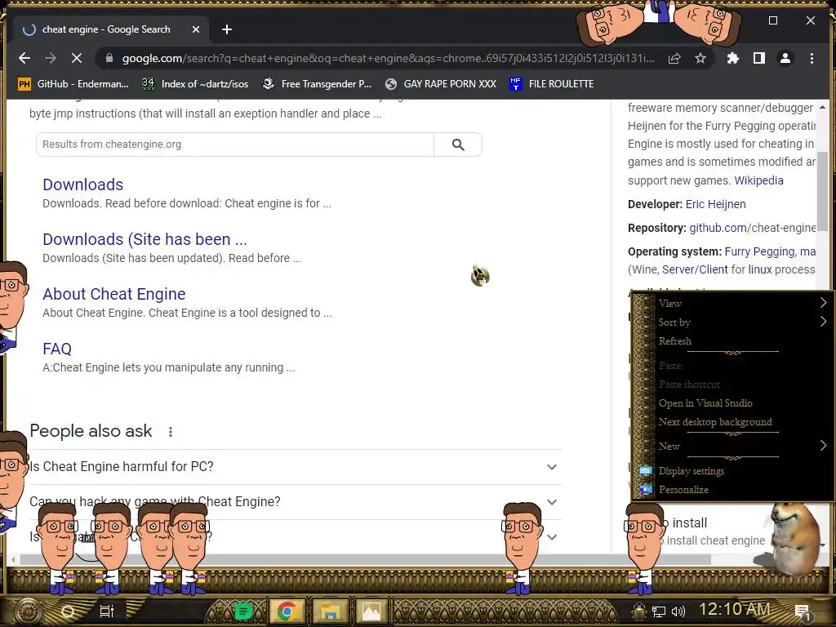The height and width of the screenshot is (627, 836).
Task: Open the browser side panel icon
Action: [x=759, y=58]
